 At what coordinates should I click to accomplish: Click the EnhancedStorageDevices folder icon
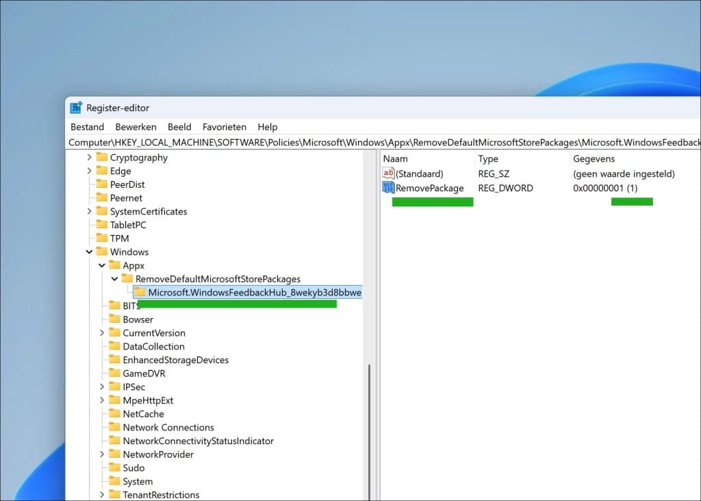pyautogui.click(x=115, y=359)
